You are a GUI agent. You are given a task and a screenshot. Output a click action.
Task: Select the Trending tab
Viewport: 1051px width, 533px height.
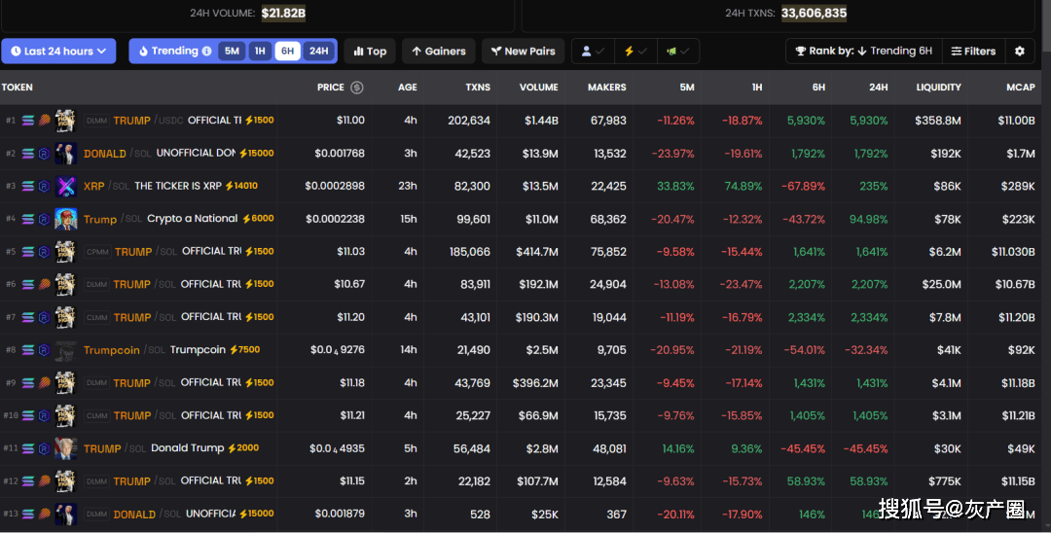[174, 51]
